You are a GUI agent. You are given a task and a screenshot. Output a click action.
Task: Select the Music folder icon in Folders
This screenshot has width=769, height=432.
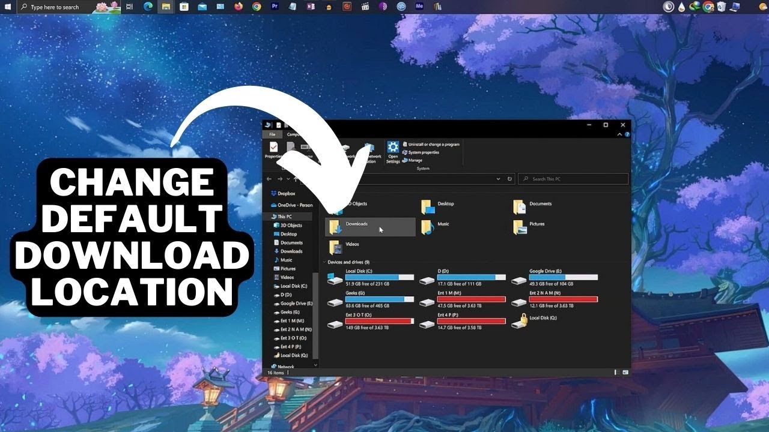coord(427,227)
